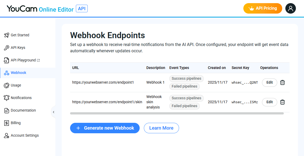304x156 pixels.
Task: Open the user profile avatar menu
Action: [x=290, y=8]
